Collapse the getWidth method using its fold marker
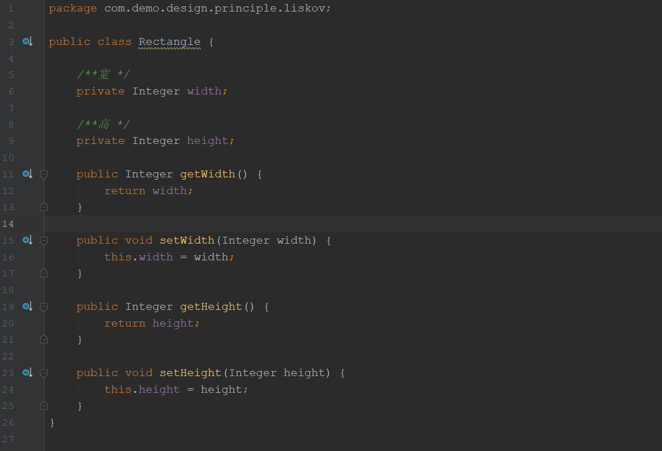 44,174
